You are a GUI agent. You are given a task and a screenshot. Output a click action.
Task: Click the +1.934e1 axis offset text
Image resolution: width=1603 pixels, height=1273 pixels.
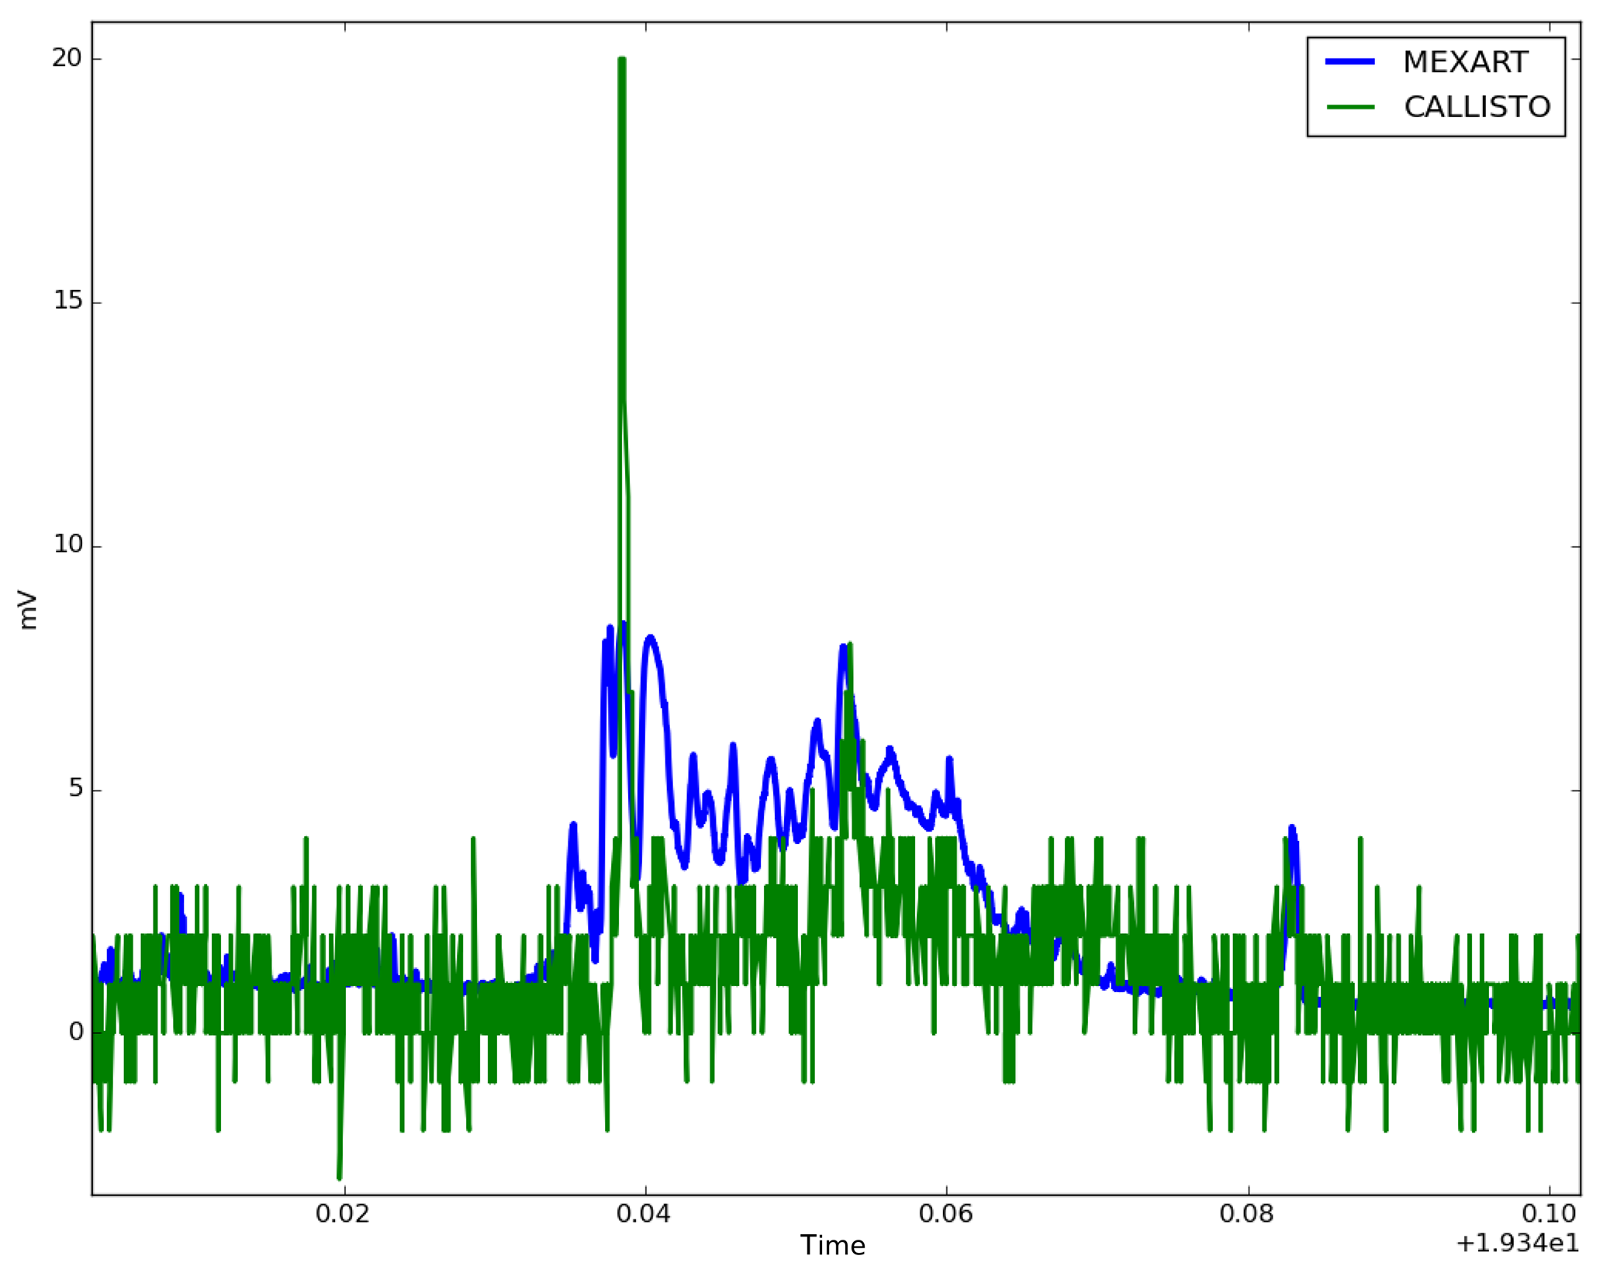pyautogui.click(x=1517, y=1244)
